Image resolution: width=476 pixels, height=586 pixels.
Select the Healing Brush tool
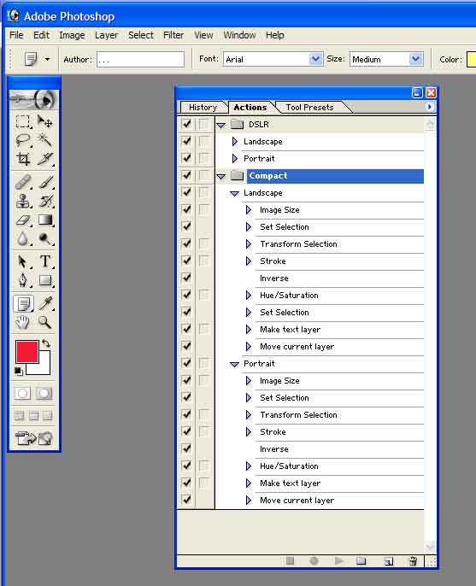(x=23, y=183)
